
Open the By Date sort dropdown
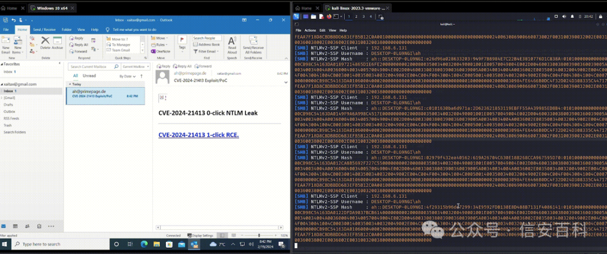tap(128, 76)
